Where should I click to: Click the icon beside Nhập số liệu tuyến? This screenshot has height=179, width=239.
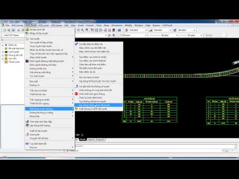27,33
